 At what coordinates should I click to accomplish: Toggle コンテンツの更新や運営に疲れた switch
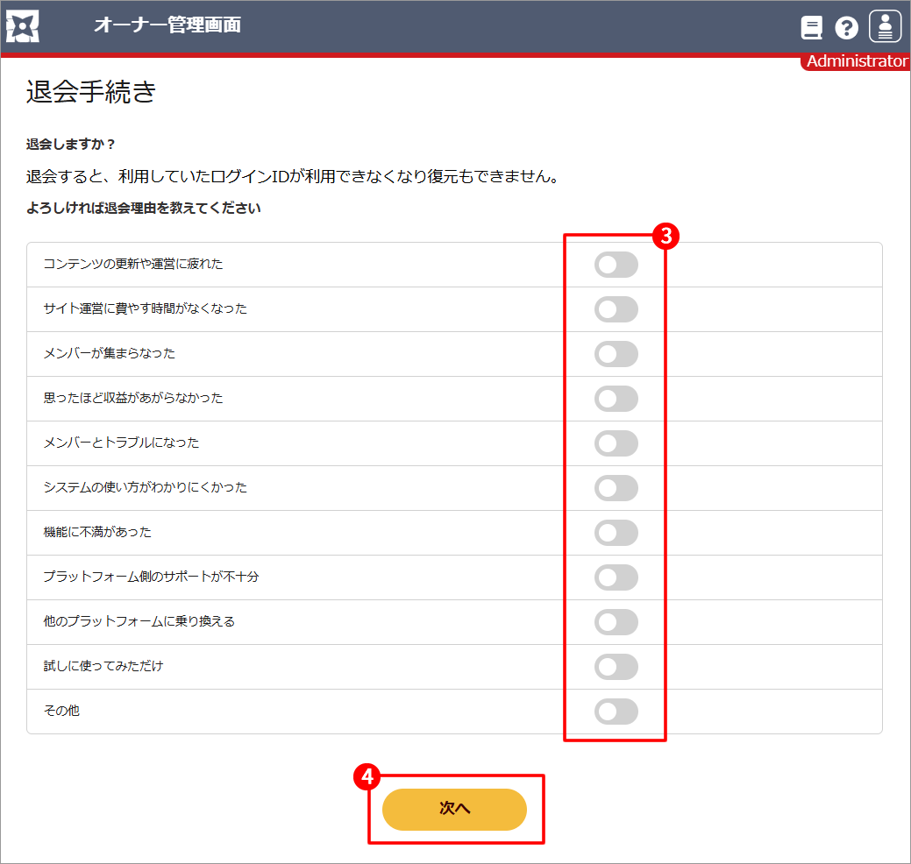616,265
